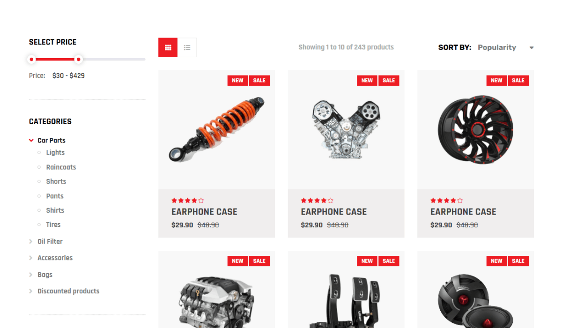Open the Sort By Popularity dropdown

tap(506, 47)
